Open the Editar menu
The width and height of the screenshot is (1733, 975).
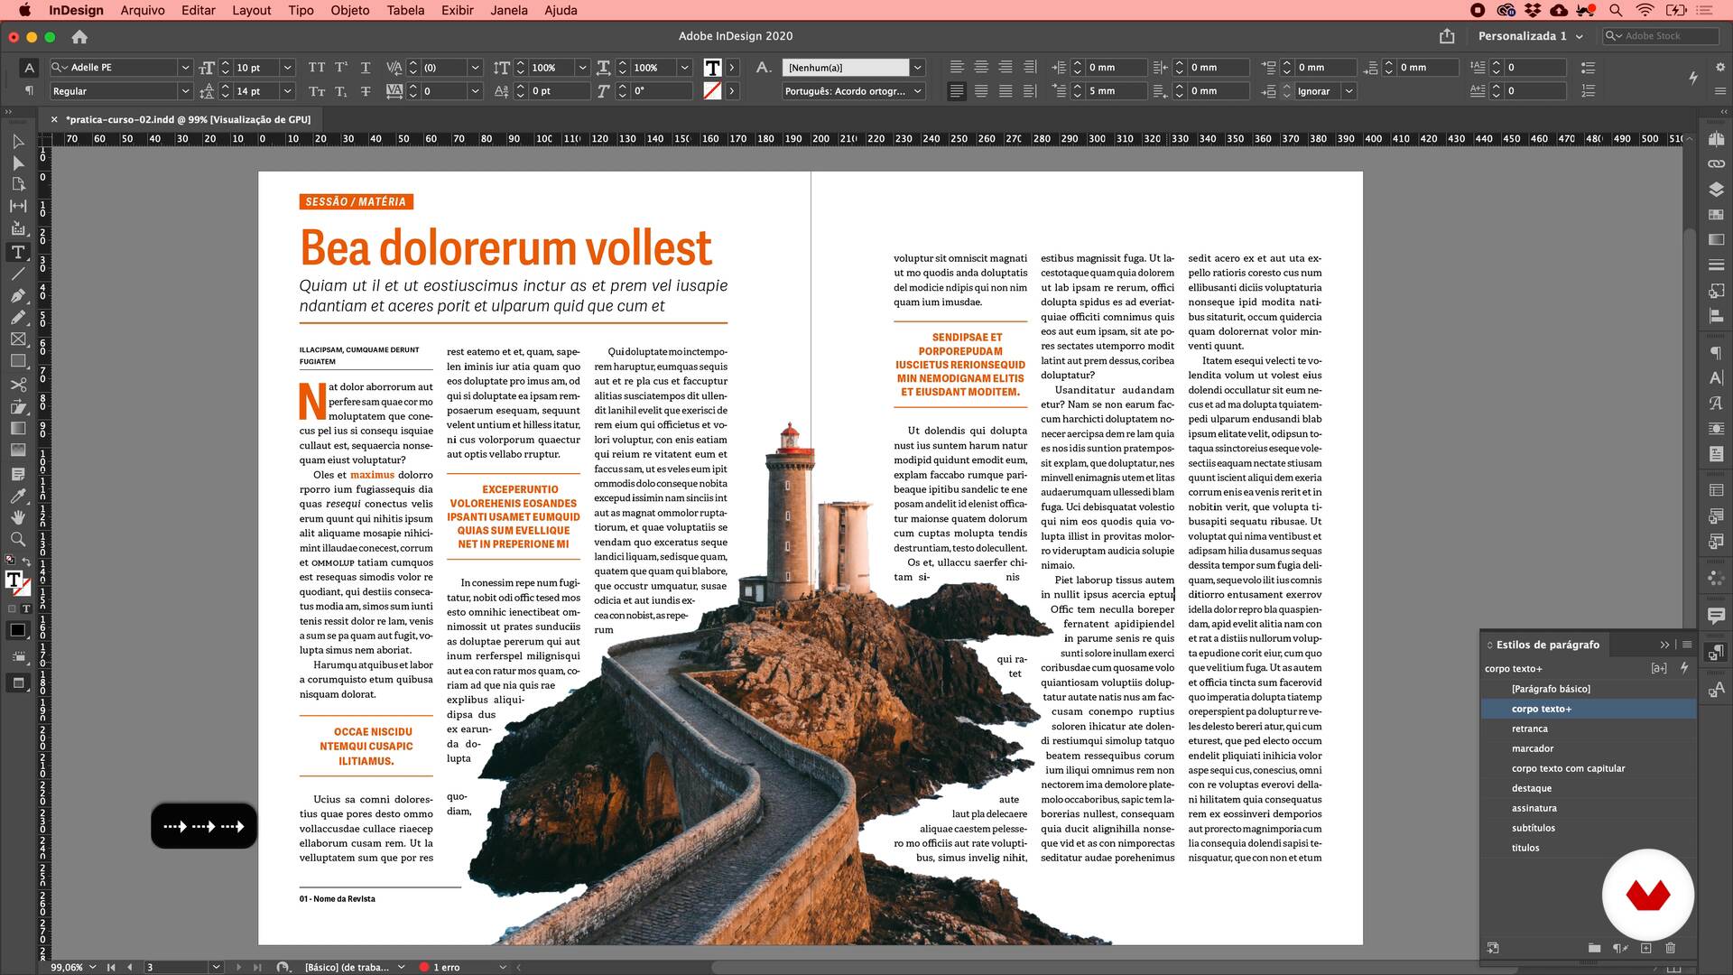[x=199, y=10]
